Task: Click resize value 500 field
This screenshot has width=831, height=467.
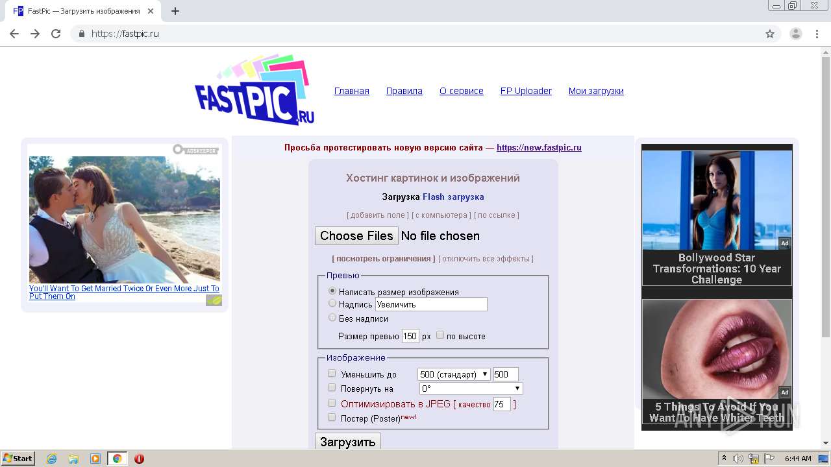Action: (506, 374)
